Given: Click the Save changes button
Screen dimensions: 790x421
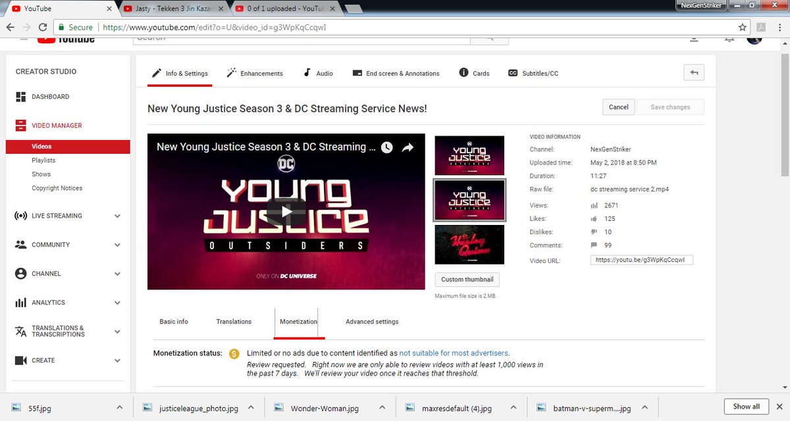Looking at the screenshot, I should pos(670,107).
